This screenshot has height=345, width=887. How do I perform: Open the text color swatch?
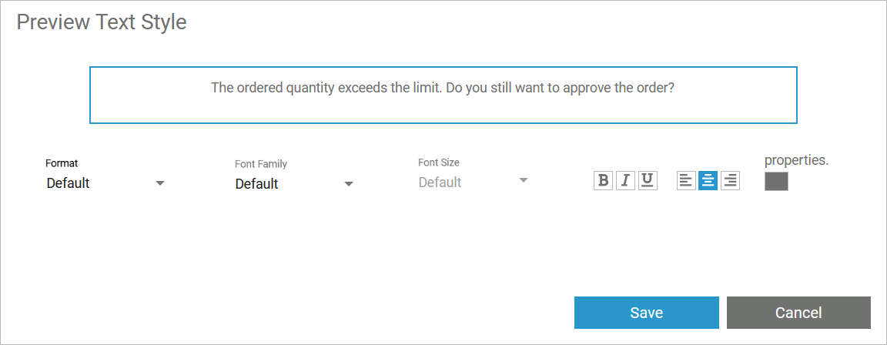point(776,181)
